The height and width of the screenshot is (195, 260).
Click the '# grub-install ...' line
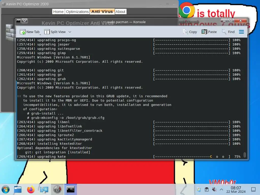coord(45,113)
